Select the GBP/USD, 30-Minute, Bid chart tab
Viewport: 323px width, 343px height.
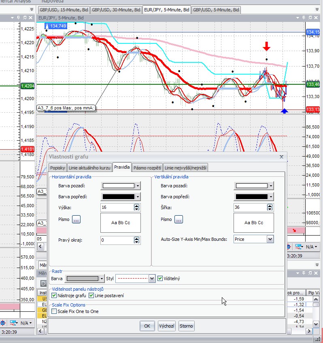point(116,10)
